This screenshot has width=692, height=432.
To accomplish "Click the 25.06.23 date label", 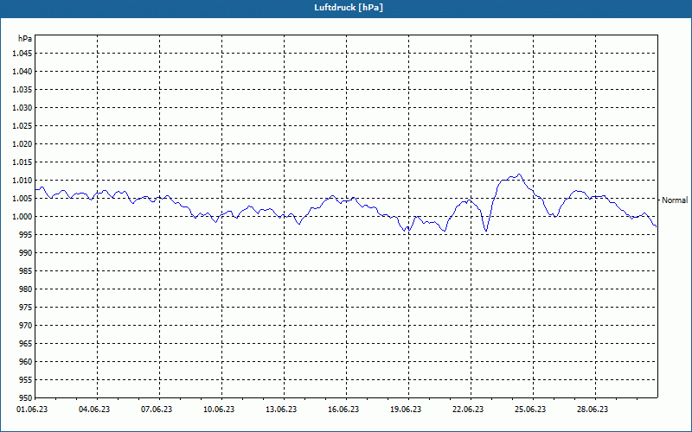I will pos(529,410).
